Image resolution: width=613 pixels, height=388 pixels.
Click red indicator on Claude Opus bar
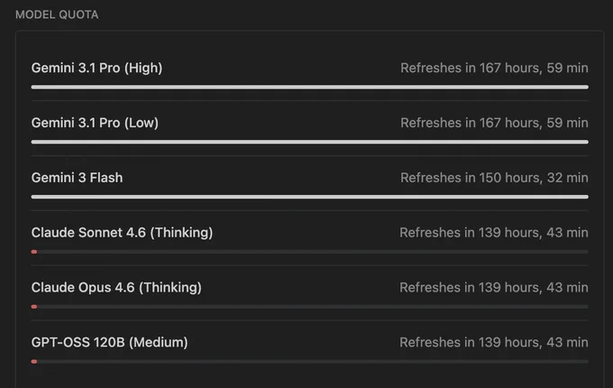coord(34,307)
